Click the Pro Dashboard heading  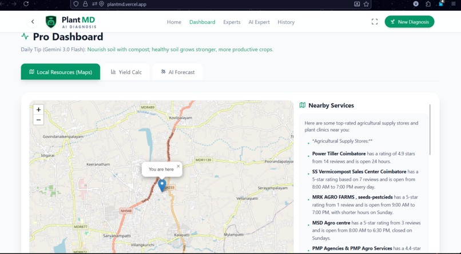68,37
